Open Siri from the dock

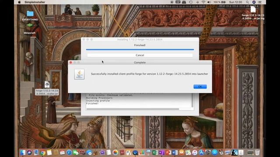[x=29, y=152]
